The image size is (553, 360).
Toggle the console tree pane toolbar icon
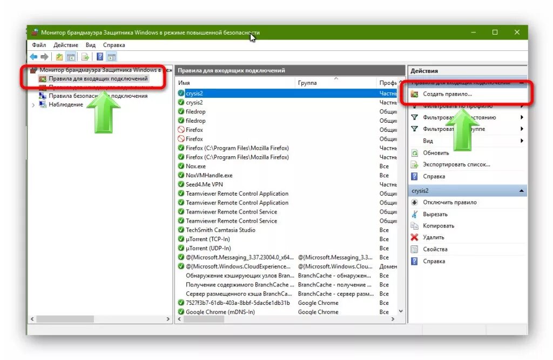[71, 57]
